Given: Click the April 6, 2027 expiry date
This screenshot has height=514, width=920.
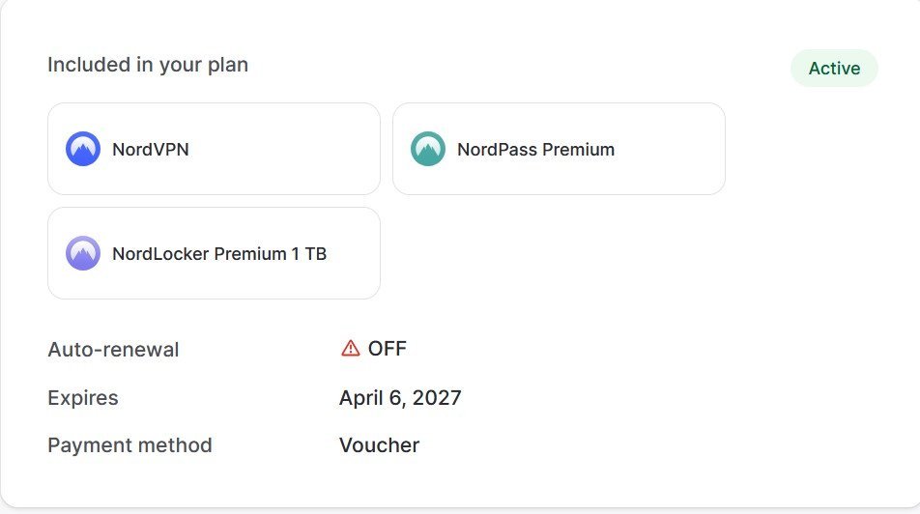Looking at the screenshot, I should click(x=400, y=398).
